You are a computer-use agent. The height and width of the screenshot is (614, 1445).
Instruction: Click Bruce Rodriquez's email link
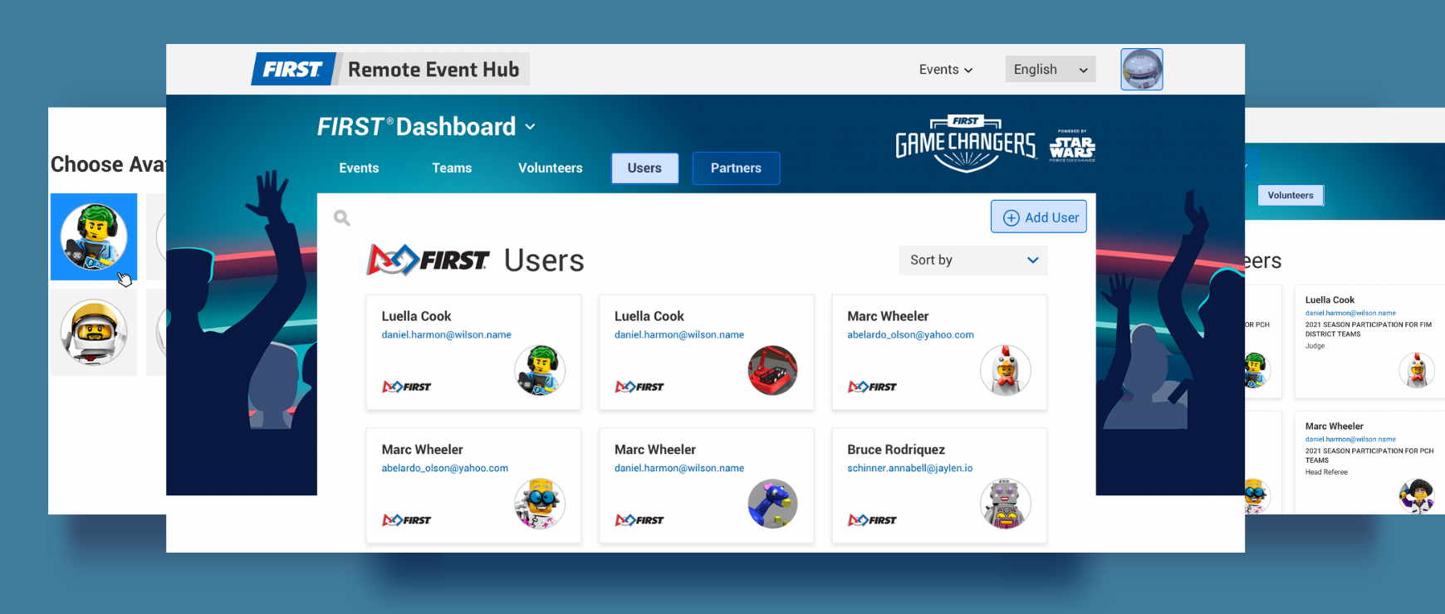pos(909,468)
